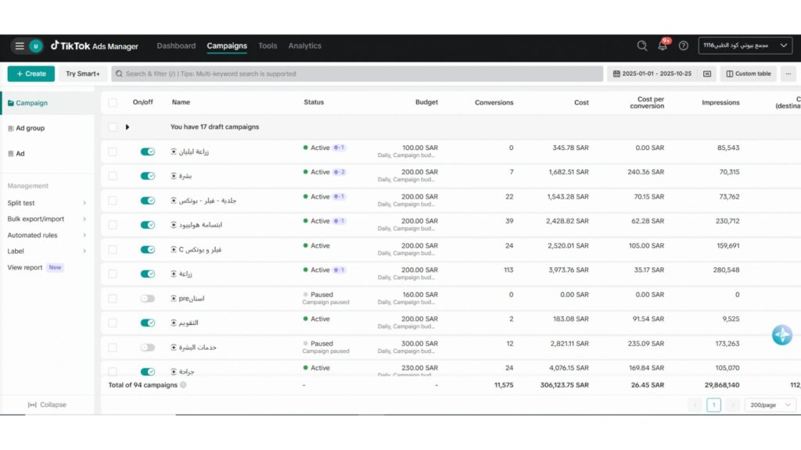Click the search magnifier icon in header

[642, 46]
